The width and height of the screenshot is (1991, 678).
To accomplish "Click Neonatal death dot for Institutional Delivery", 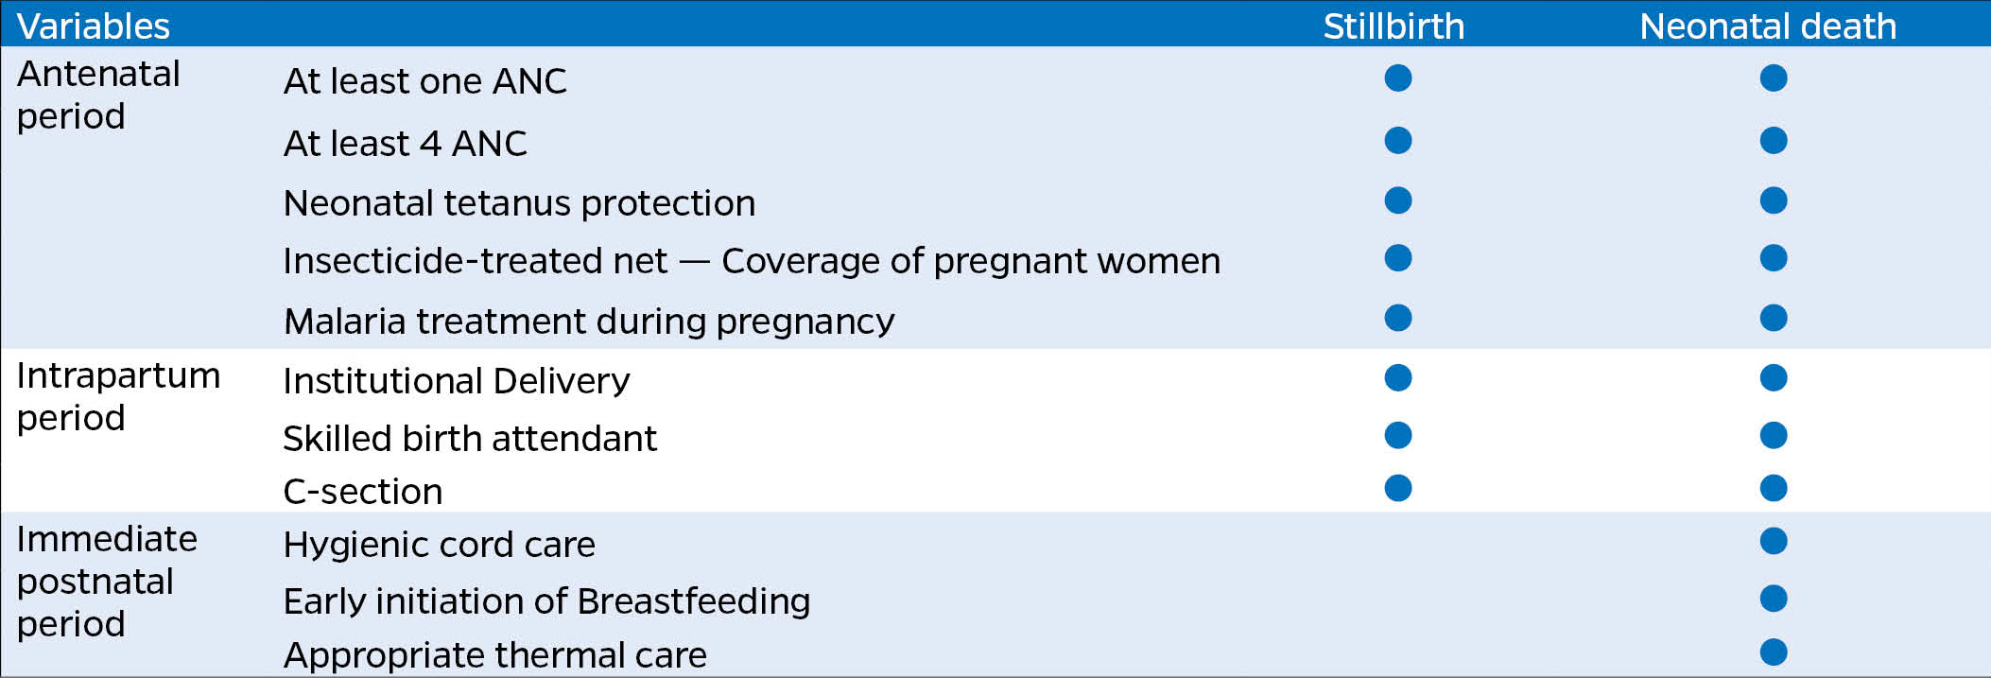I will [x=1774, y=377].
